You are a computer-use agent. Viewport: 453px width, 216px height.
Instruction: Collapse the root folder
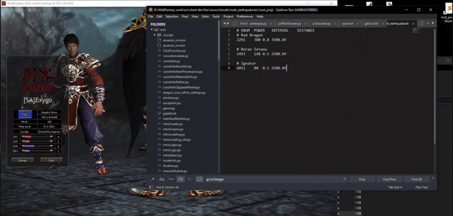coord(151,30)
